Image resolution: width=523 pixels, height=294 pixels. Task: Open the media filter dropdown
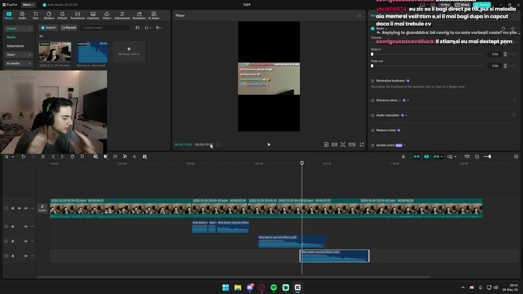point(159,28)
